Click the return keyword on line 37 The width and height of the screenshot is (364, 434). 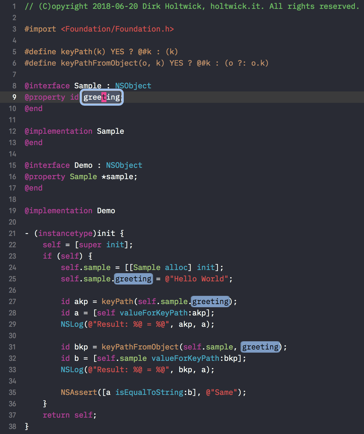click(x=56, y=415)
